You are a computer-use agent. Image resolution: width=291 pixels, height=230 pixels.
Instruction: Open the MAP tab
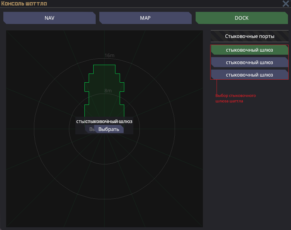145,18
